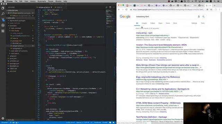
Task: Switch to the Videos search tab
Action: click(153, 23)
